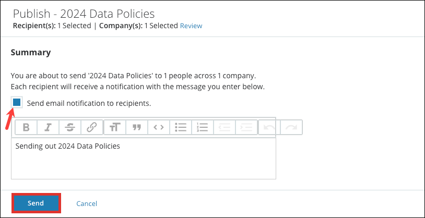Viewport: 425px width, 218px height.
Task: Select the 'You are about to send' sentence
Action: (x=133, y=76)
